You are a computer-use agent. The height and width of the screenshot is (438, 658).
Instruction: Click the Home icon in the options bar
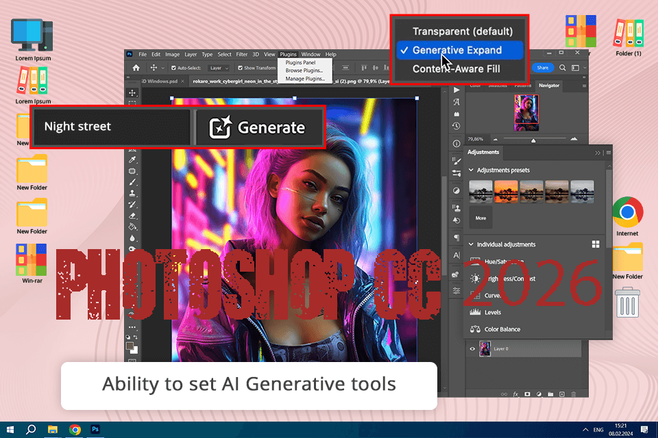click(137, 66)
